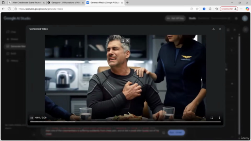Enter fullscreen mode for the video
The image size is (251, 141).
point(212,117)
